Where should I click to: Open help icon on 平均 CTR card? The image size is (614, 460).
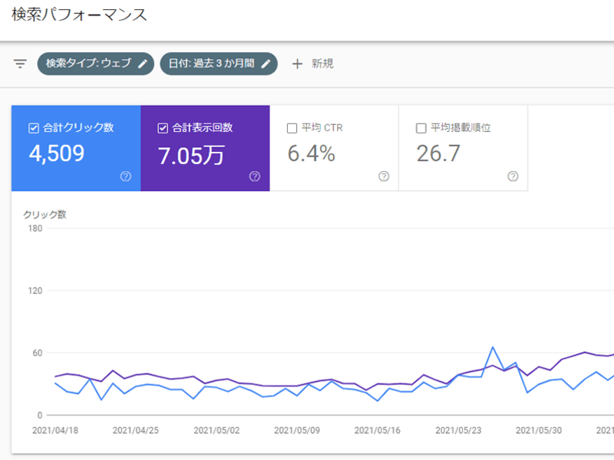384,176
